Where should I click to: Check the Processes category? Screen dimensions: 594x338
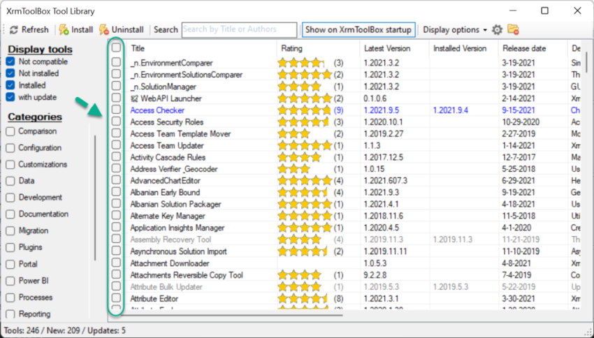pyautogui.click(x=10, y=297)
